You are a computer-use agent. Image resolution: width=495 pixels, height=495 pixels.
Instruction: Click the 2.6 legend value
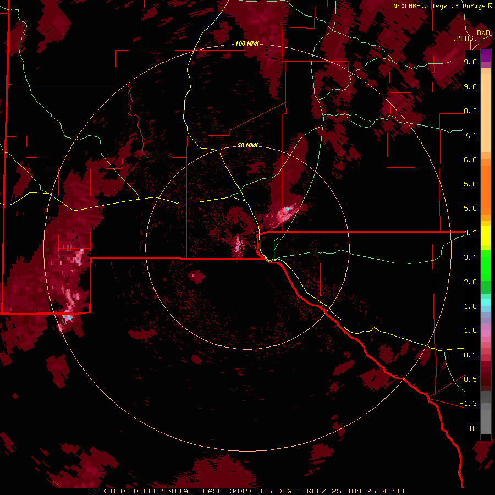click(470, 282)
